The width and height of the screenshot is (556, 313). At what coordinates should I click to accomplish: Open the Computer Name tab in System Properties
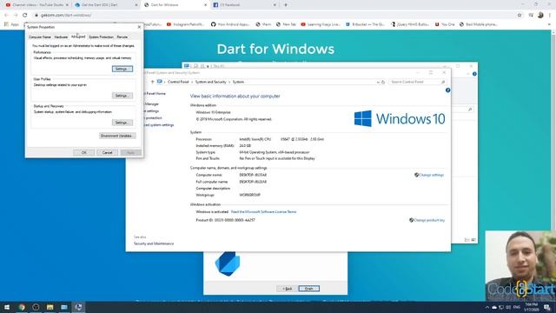pos(40,37)
